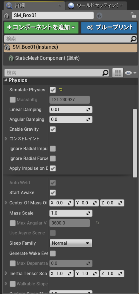The image size is (139, 294).
Task: Click search magnifier in the components search box
Action: tap(133, 39)
